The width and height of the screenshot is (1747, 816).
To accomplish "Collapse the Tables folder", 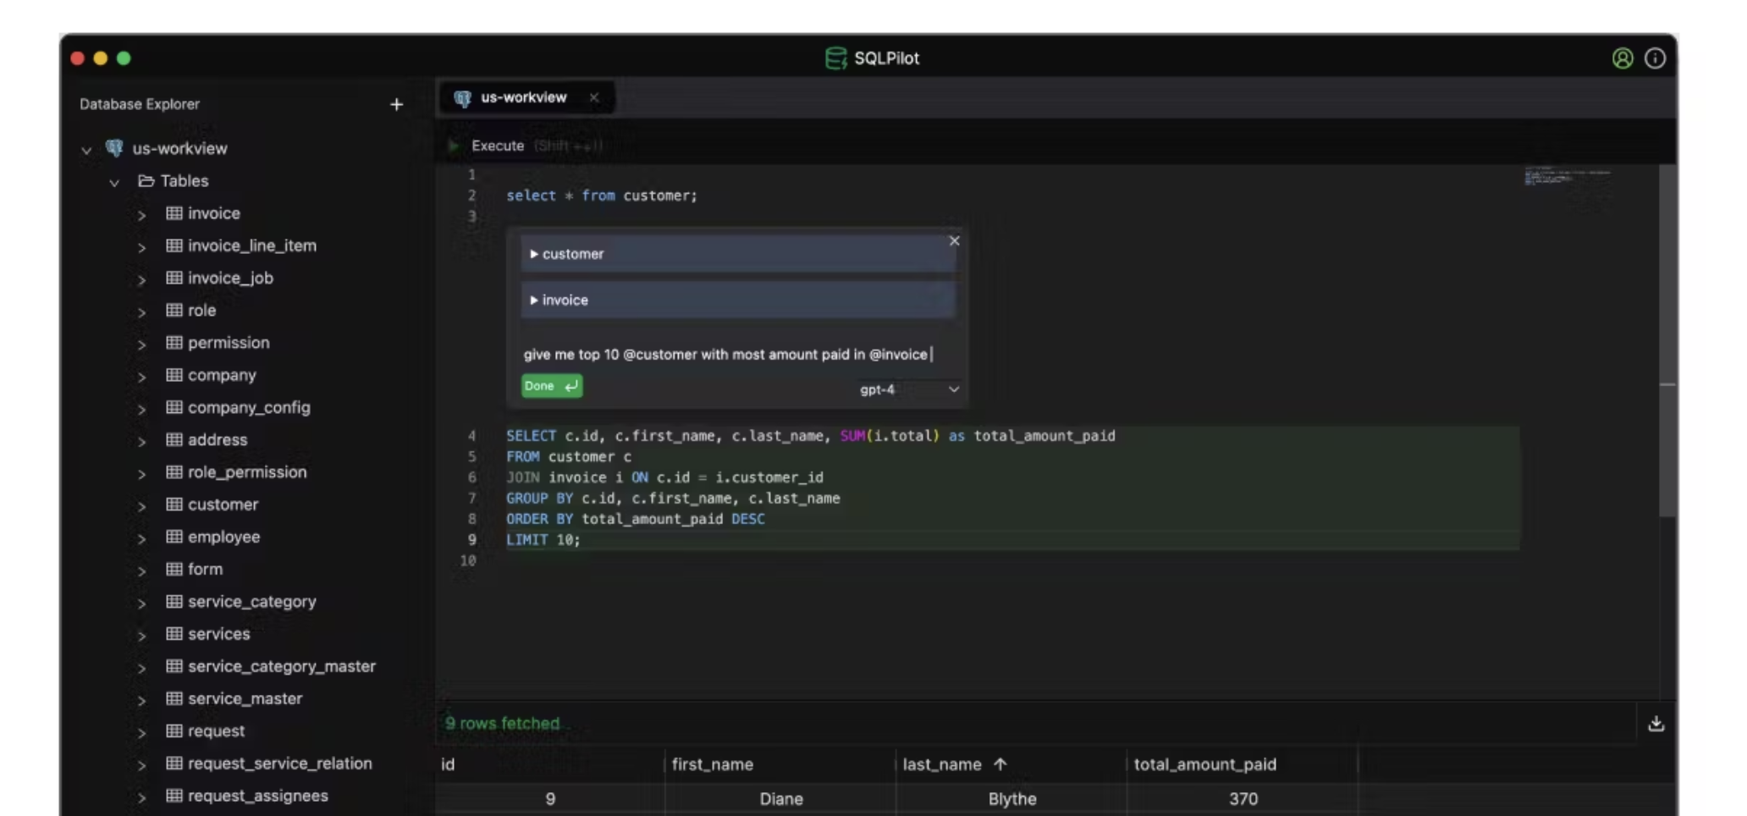I will pyautogui.click(x=114, y=182).
